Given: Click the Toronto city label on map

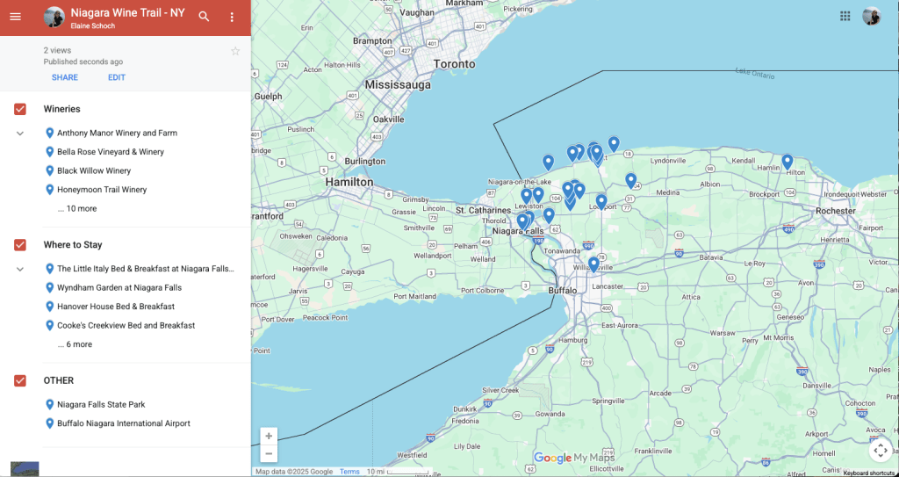Looking at the screenshot, I should pos(454,64).
